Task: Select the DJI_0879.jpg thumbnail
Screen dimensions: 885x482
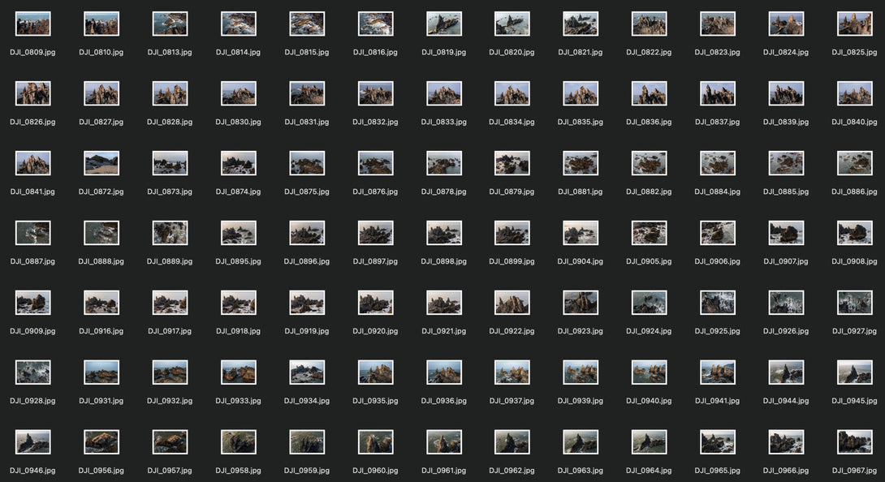Action: pos(512,163)
